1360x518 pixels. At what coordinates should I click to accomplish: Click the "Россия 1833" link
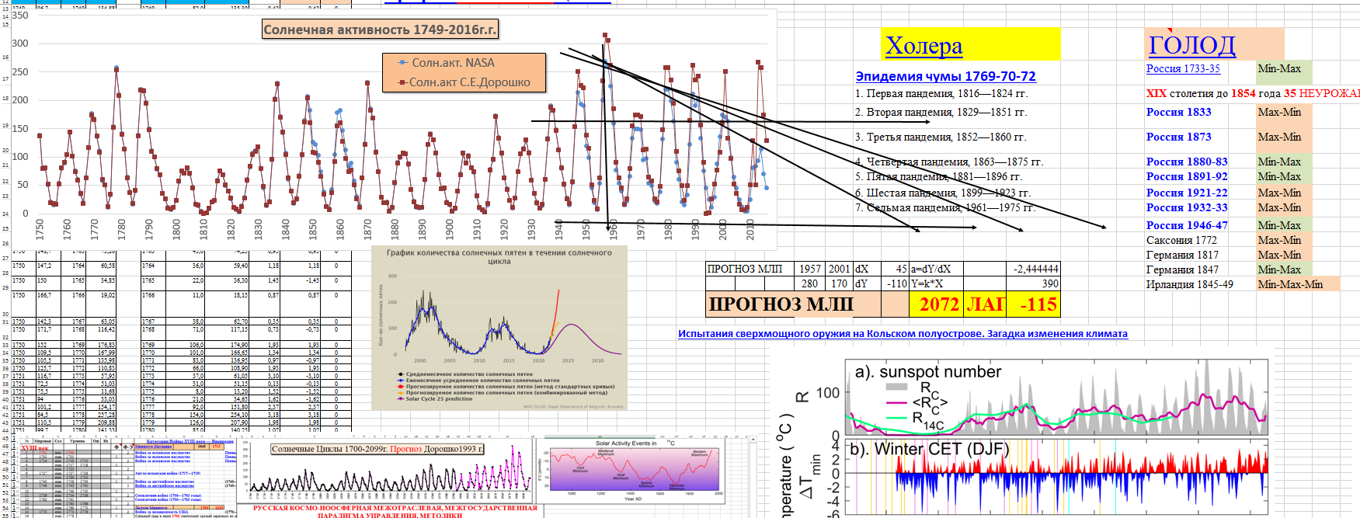tap(1178, 112)
